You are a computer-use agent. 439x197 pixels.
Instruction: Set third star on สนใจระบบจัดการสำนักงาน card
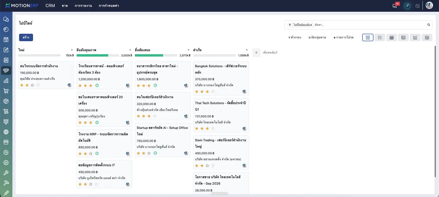[32, 85]
